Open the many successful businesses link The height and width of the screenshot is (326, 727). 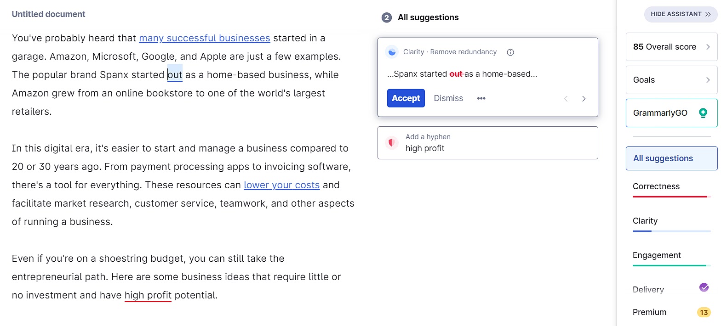coord(205,38)
